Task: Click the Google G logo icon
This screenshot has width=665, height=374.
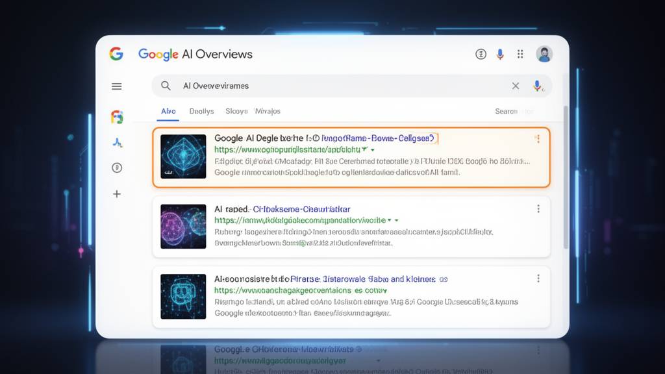Action: (116, 54)
